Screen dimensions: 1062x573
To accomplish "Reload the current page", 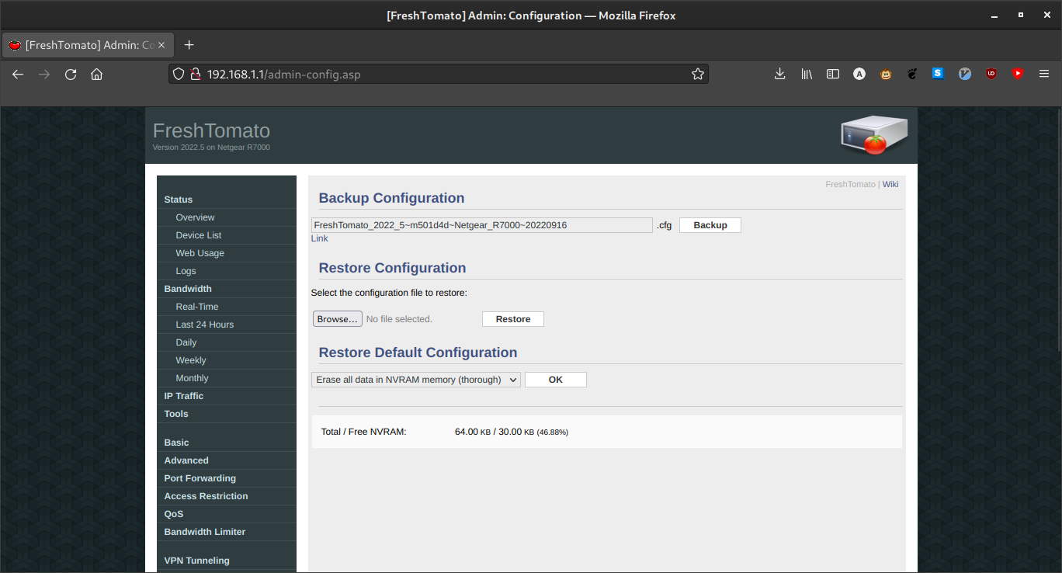I will (71, 74).
